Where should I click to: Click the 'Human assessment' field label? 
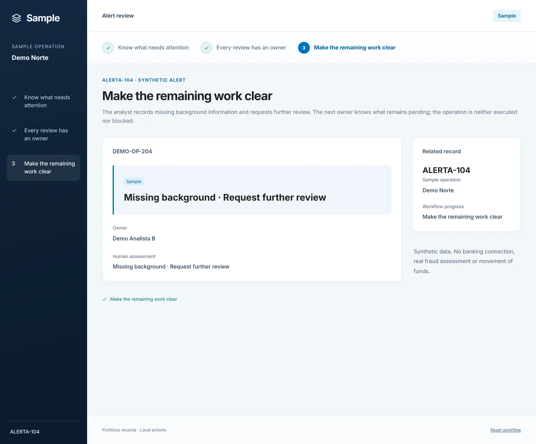134,256
